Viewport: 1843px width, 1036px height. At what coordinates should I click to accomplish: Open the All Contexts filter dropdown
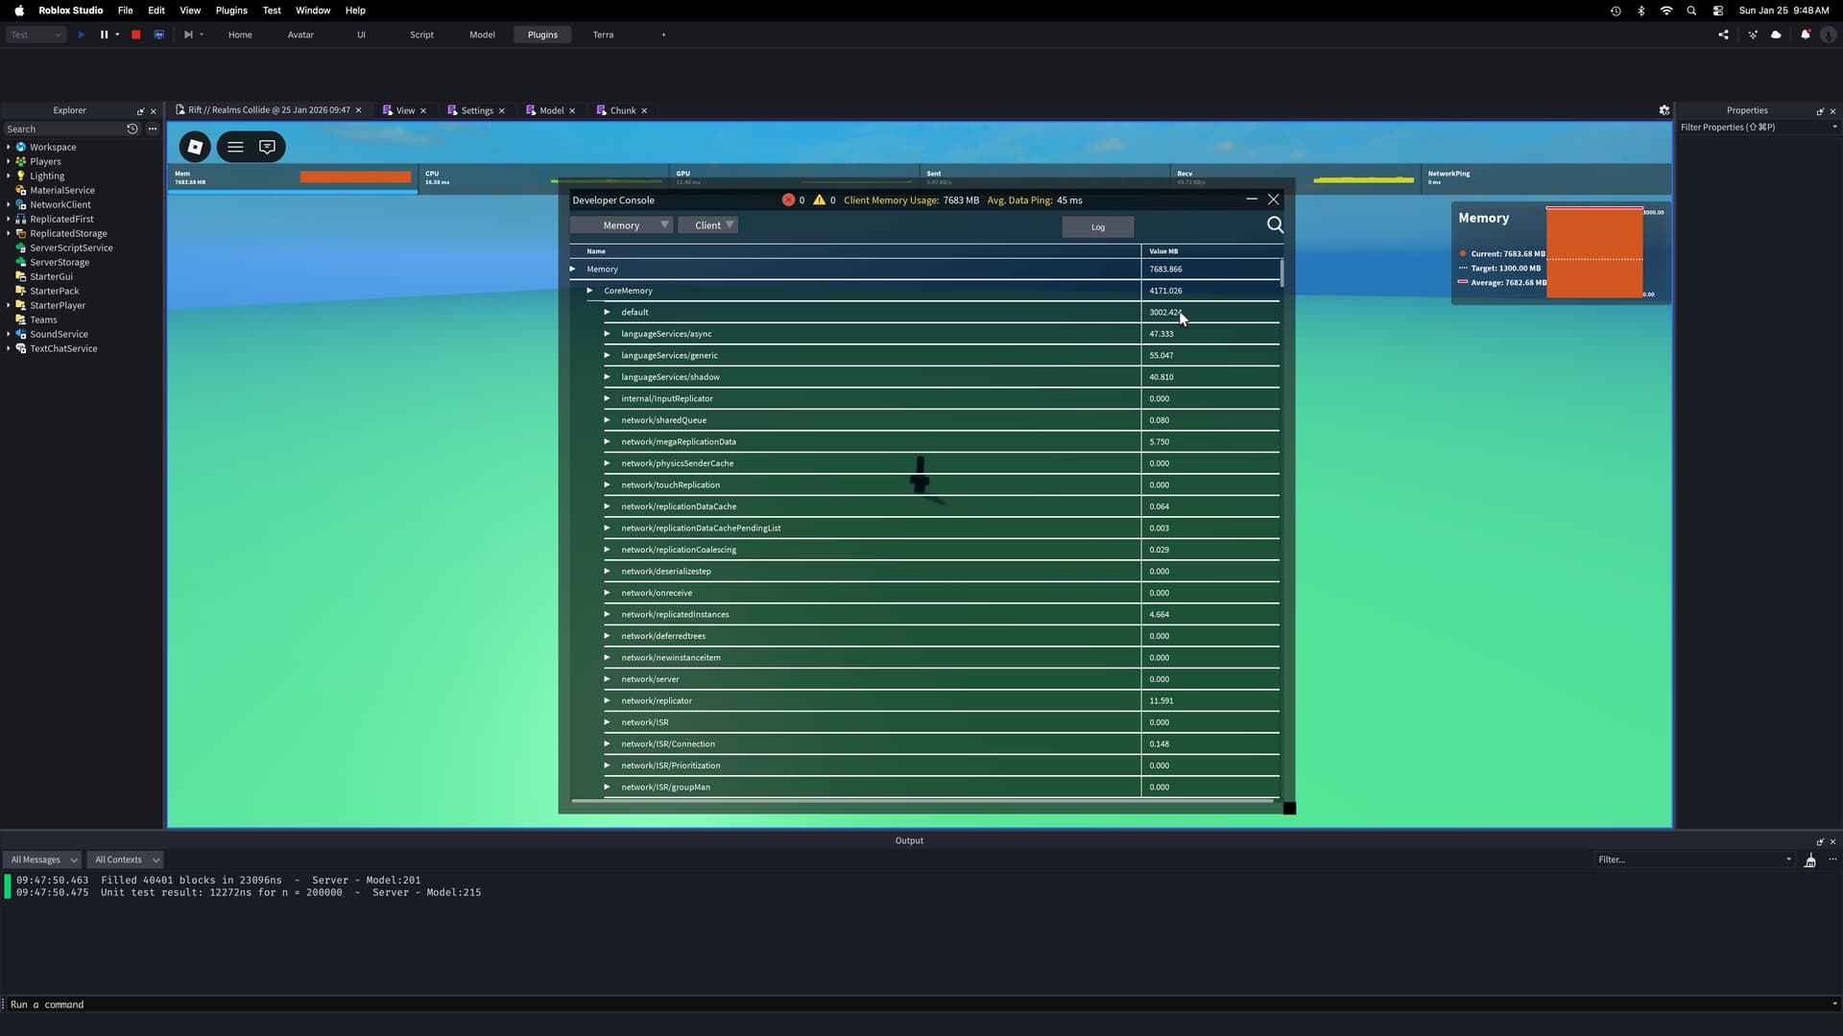click(126, 860)
